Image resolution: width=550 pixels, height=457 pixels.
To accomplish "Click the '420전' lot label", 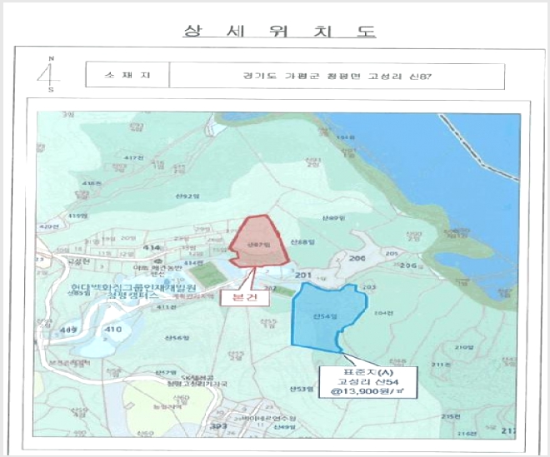I will pyautogui.click(x=49, y=226).
